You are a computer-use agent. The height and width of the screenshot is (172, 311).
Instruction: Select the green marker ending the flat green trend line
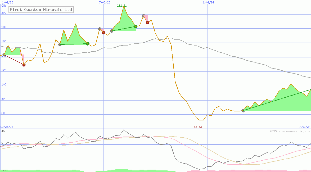[88, 44]
